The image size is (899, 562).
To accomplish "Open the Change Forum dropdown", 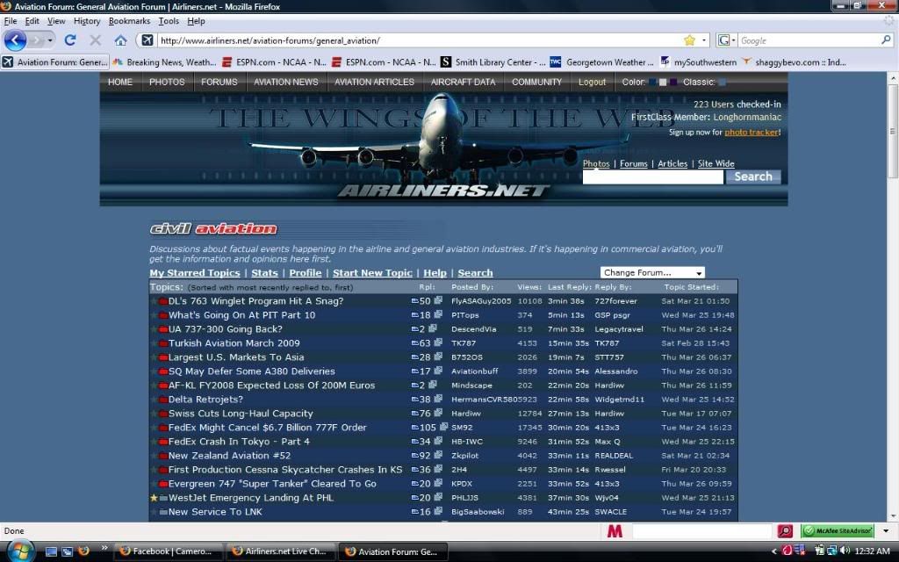I will click(x=652, y=273).
